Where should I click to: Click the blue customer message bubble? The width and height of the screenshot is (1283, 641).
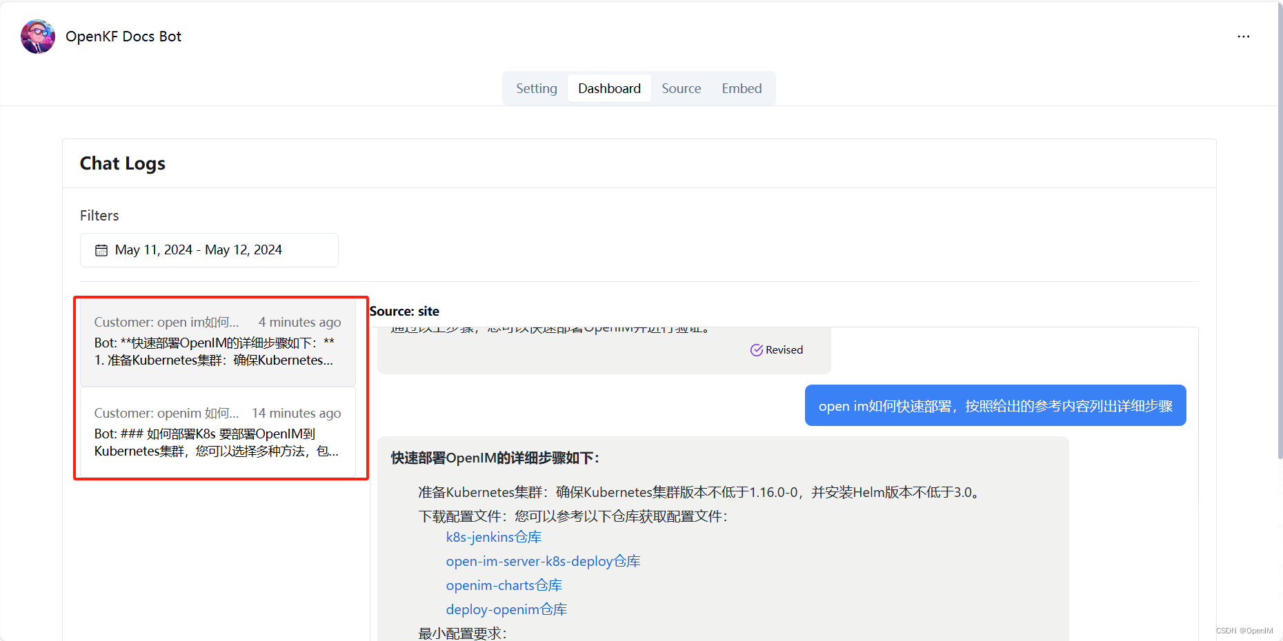(995, 405)
